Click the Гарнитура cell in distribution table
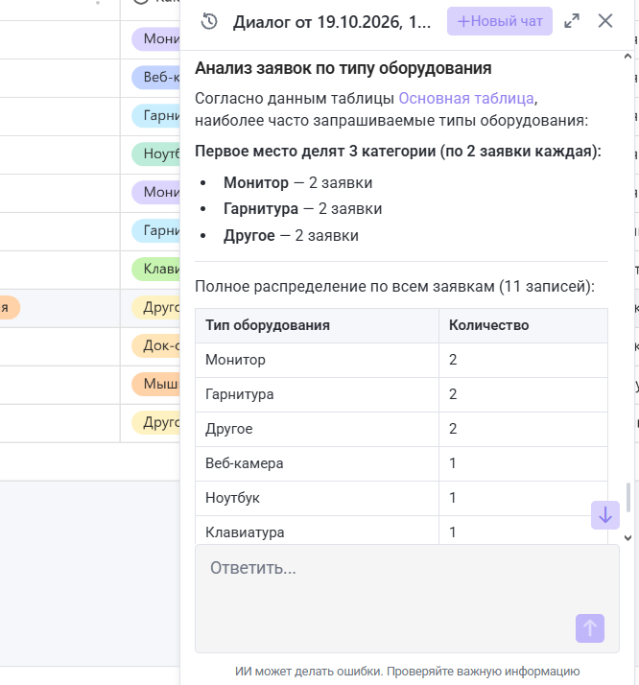Image resolution: width=639 pixels, height=685 pixels. [317, 394]
